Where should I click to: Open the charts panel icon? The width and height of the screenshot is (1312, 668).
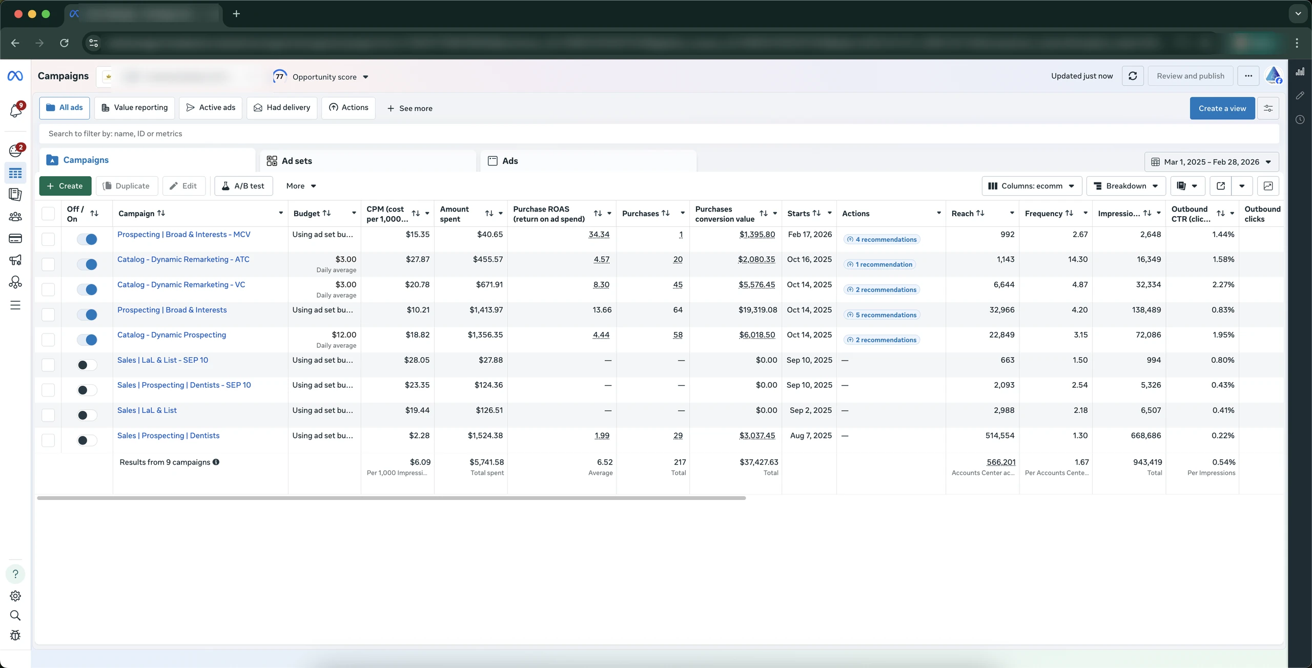(1268, 186)
